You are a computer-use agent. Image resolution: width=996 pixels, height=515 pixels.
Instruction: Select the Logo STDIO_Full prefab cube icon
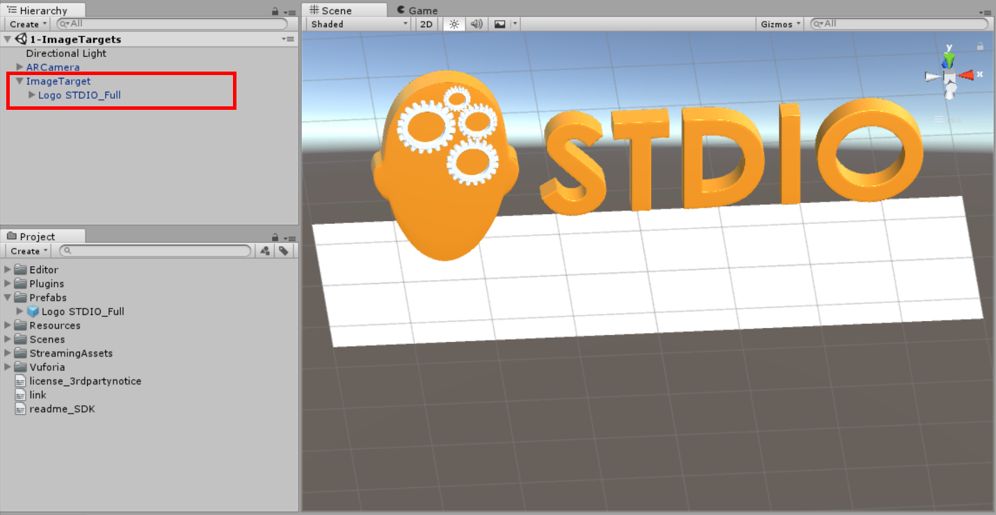[x=33, y=311]
